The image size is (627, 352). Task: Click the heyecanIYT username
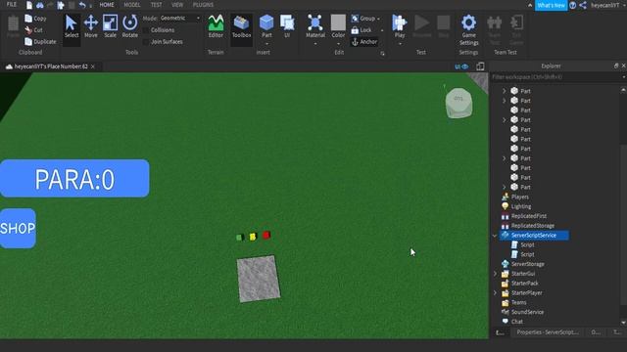[x=605, y=5]
